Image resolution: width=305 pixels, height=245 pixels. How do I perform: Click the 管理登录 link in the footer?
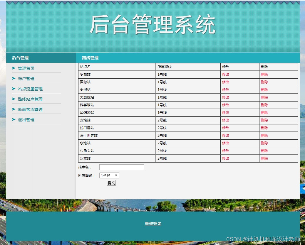click(153, 223)
